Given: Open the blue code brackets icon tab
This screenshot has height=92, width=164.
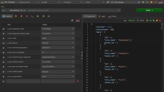Looking at the screenshot, I should pos(49,16).
